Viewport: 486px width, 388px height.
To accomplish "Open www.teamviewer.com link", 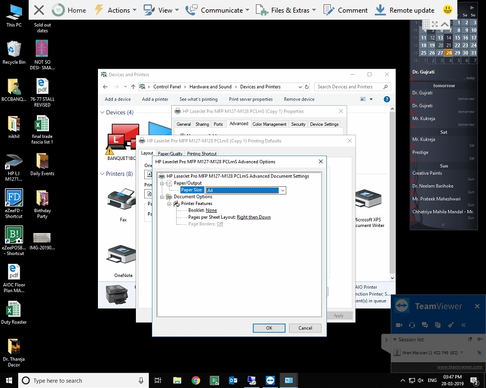I will [460, 367].
